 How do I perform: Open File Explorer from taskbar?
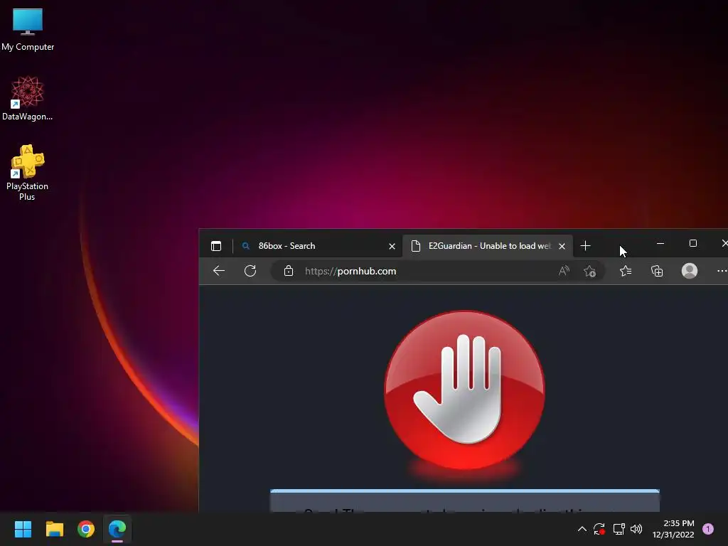pos(54,529)
